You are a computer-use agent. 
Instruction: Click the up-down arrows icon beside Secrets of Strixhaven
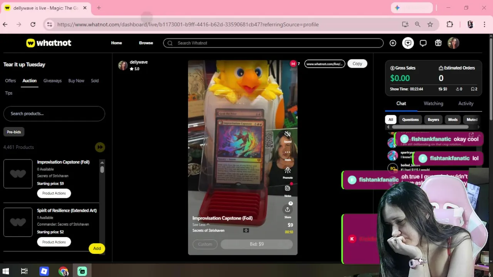coord(246,230)
